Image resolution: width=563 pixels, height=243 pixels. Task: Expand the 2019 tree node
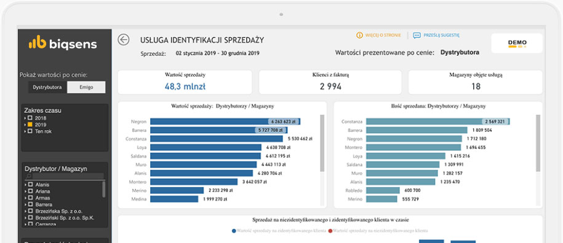[x=25, y=125]
